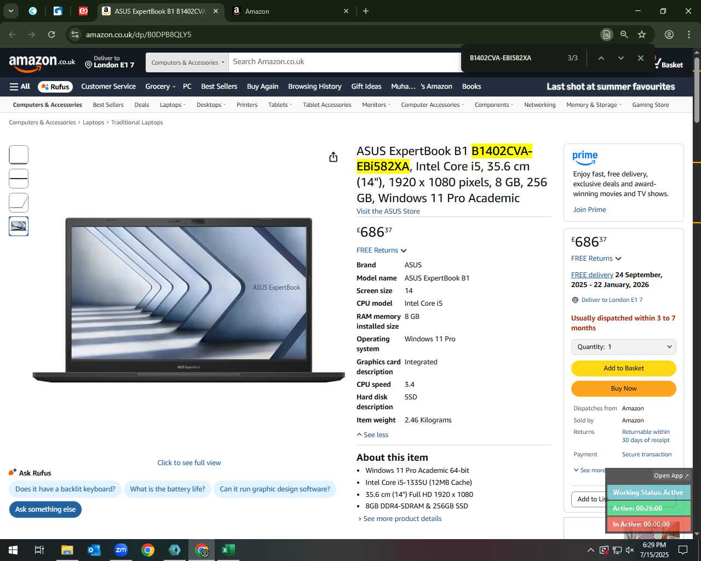
Task: Open See more product details link
Action: tap(403, 519)
